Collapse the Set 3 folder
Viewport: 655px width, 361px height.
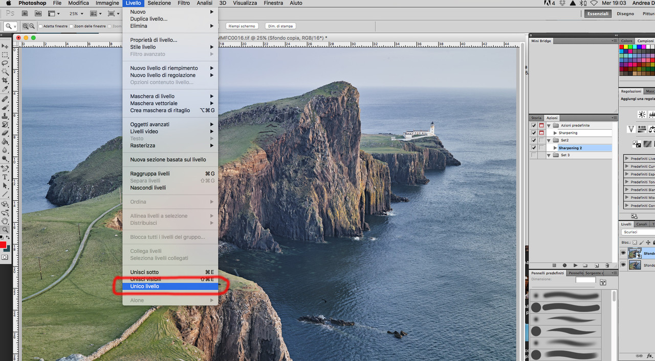click(x=549, y=155)
